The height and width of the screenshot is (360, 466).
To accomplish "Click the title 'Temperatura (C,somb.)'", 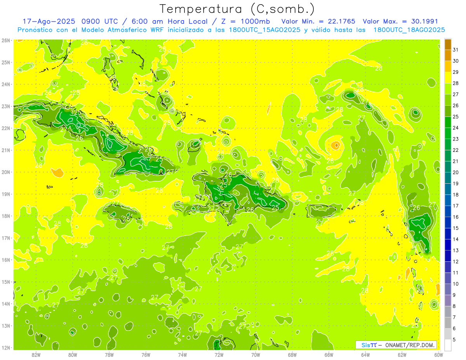I will [x=237, y=9].
